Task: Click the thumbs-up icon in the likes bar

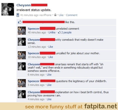Action: point(20,22)
